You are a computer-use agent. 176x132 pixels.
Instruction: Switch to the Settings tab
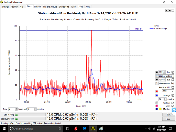coord(5,7)
